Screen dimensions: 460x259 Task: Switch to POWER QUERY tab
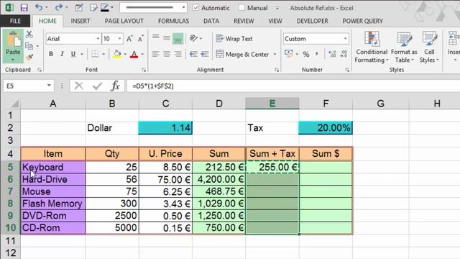coord(362,21)
